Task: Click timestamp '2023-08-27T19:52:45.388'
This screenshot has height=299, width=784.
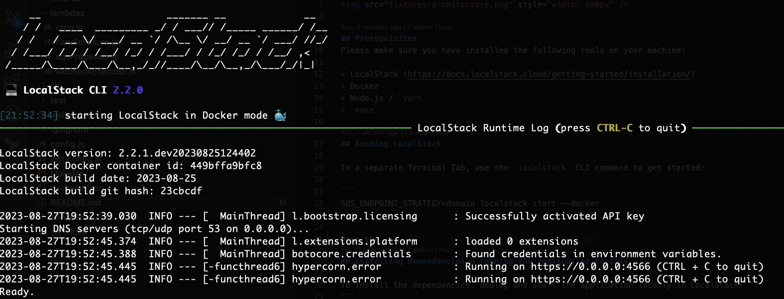Action: (68, 254)
